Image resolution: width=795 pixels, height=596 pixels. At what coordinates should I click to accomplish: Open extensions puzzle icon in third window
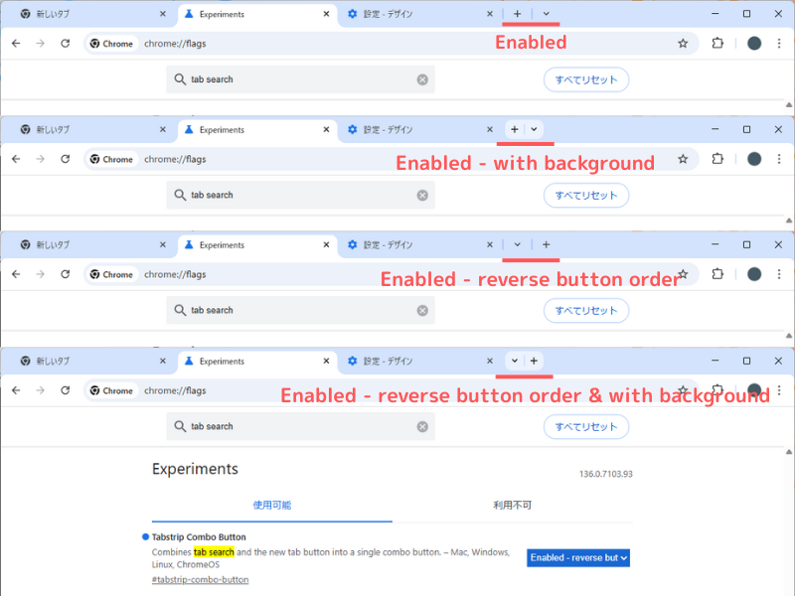pos(717,274)
